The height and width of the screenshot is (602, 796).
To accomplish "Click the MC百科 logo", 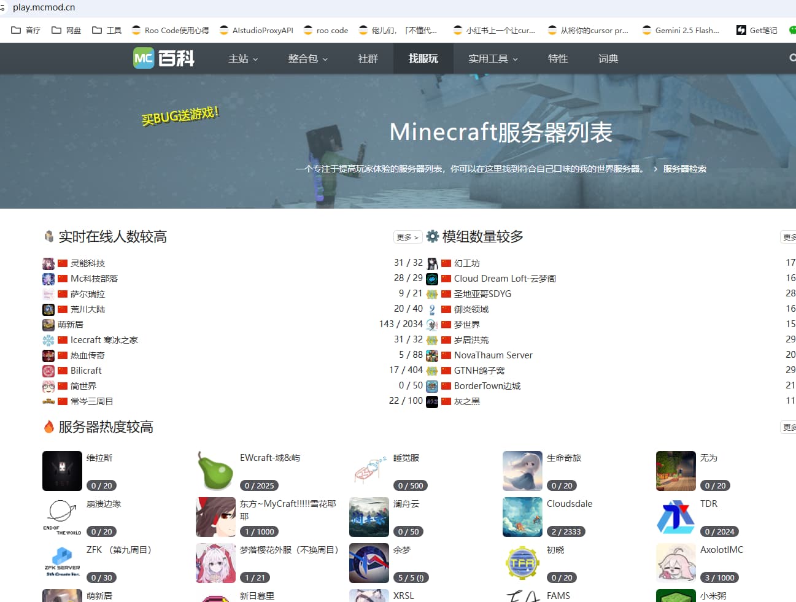I will [x=164, y=58].
